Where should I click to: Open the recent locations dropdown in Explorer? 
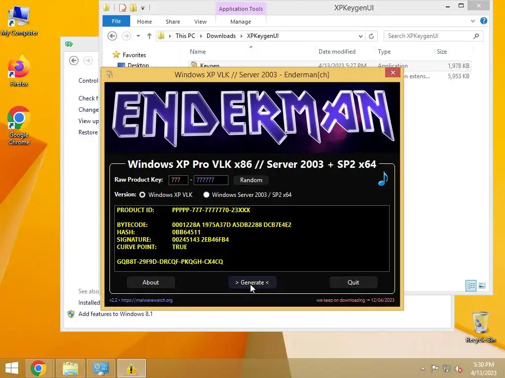tap(138, 35)
